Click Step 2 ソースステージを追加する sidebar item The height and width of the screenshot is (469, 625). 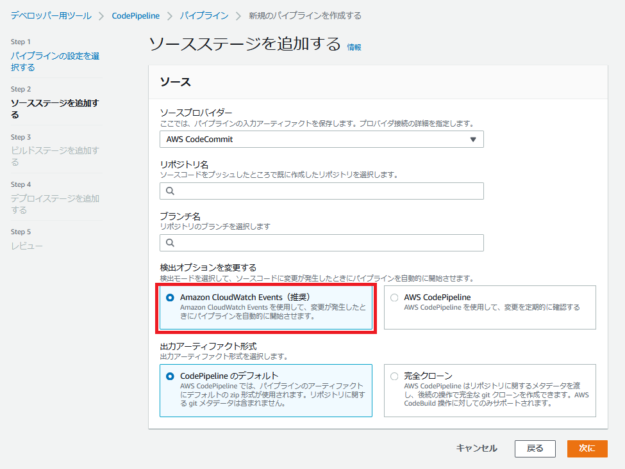tap(55, 109)
